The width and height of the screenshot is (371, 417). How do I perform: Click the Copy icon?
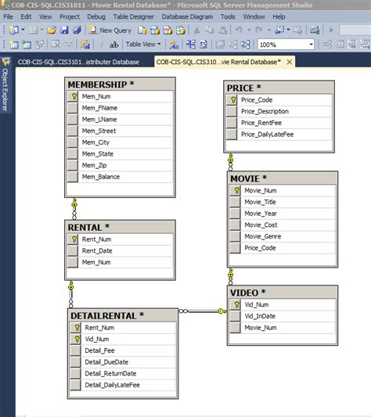point(210,30)
